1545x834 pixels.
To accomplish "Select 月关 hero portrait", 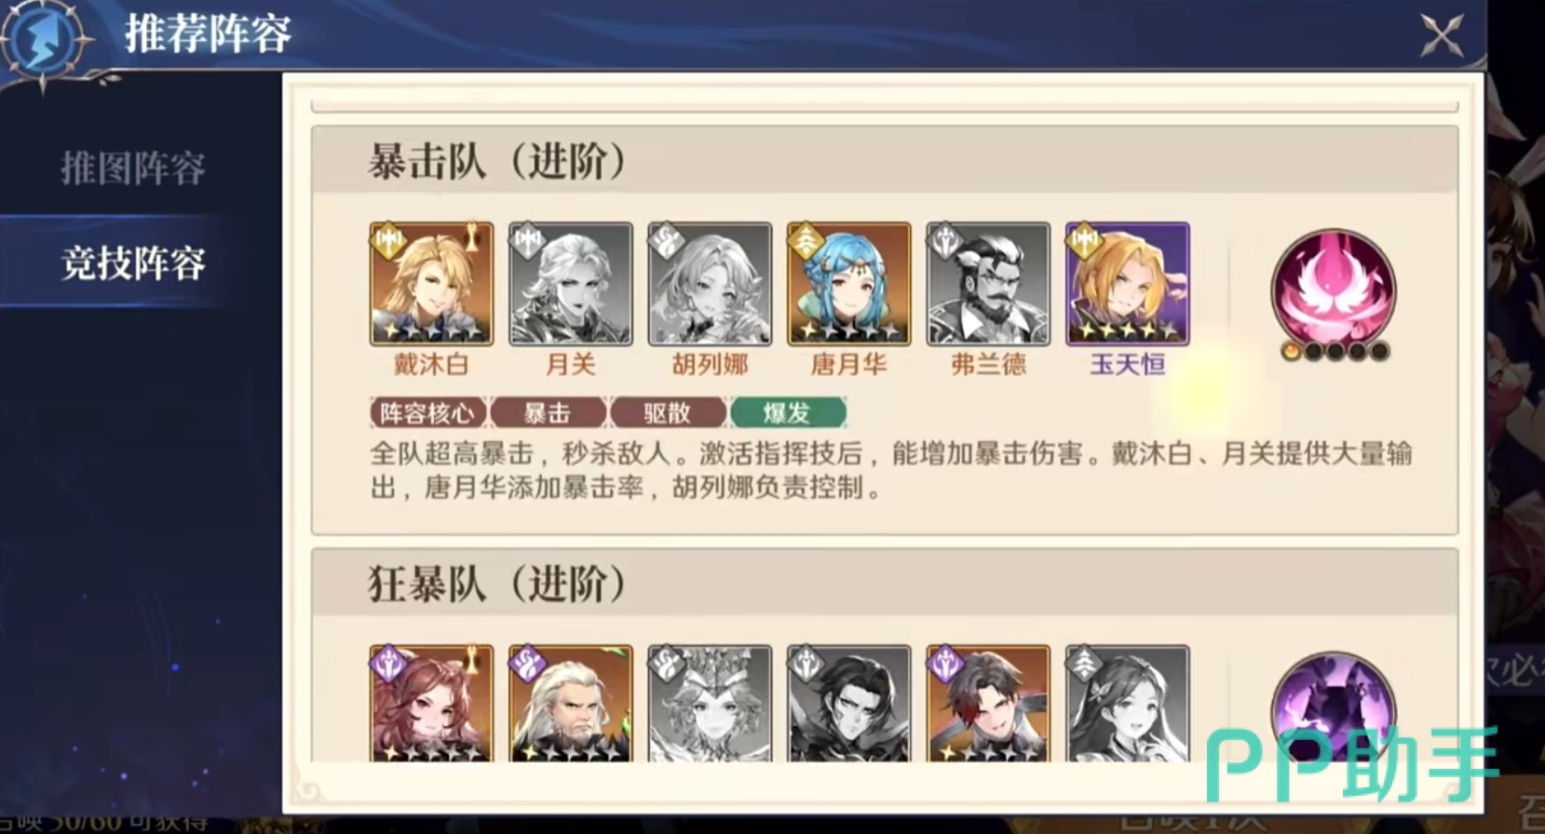I will 570,284.
